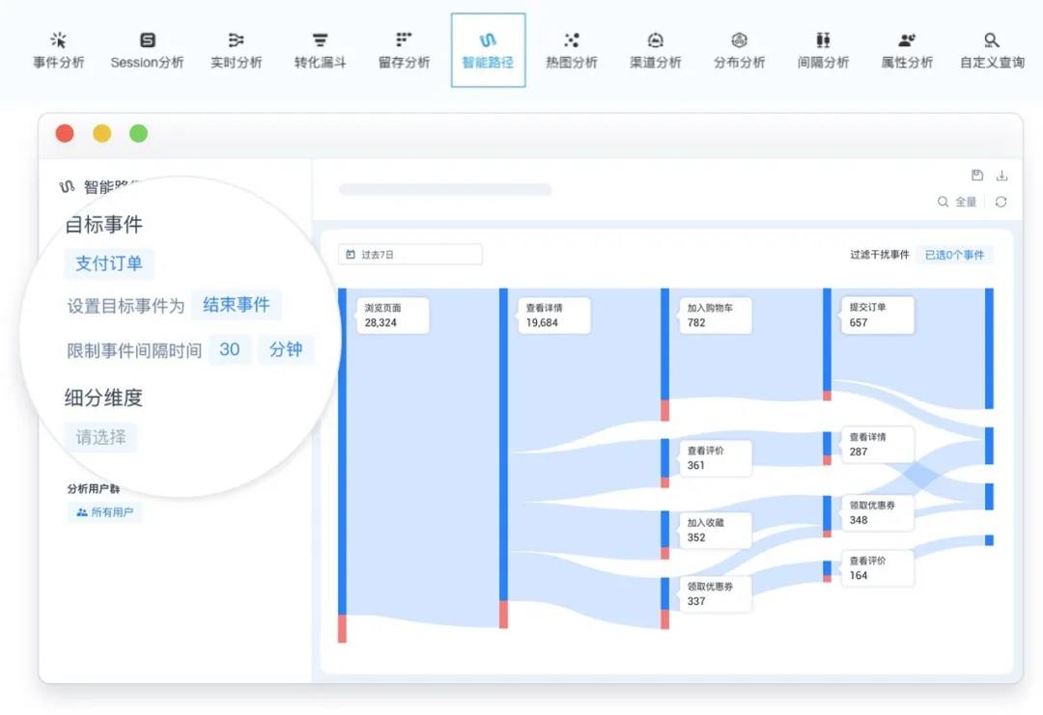Click the refresh icon beside 全量
This screenshot has height=715, width=1043.
coord(1001,202)
